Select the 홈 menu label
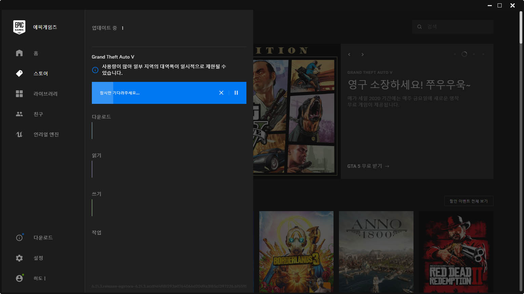The width and height of the screenshot is (524, 294). click(x=36, y=53)
